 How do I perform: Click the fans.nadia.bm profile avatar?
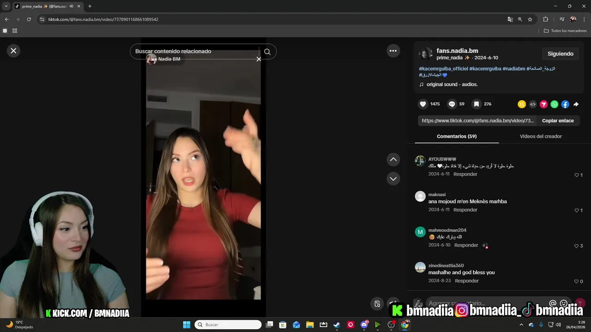[426, 54]
